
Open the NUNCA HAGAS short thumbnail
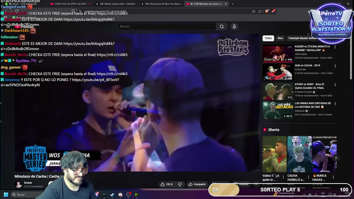(324, 154)
